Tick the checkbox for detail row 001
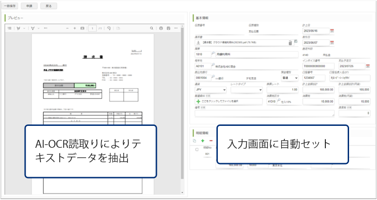This screenshot has height=200, width=377. point(197,150)
